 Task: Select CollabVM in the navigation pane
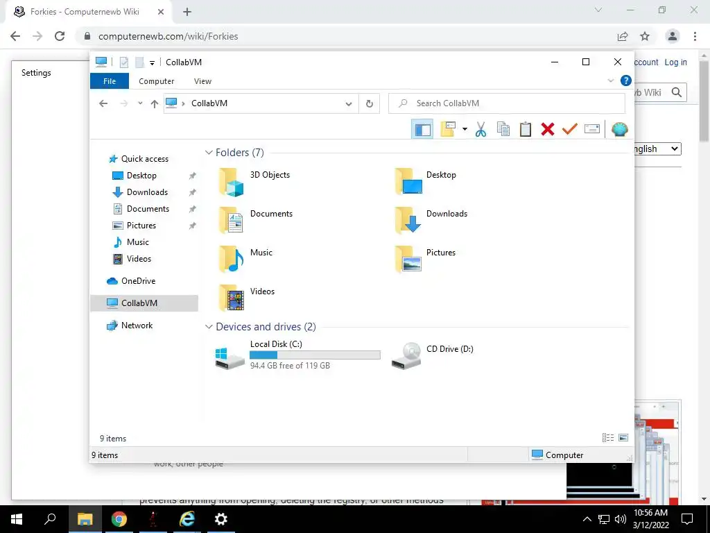coord(144,303)
